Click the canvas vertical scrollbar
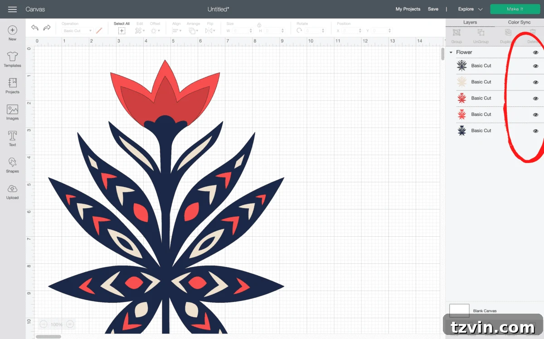Screen dimensions: 544x339 [443, 54]
